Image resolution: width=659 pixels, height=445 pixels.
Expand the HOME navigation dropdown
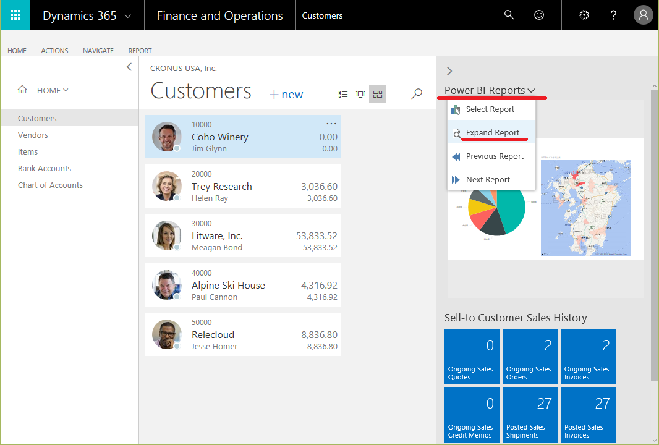pos(53,90)
